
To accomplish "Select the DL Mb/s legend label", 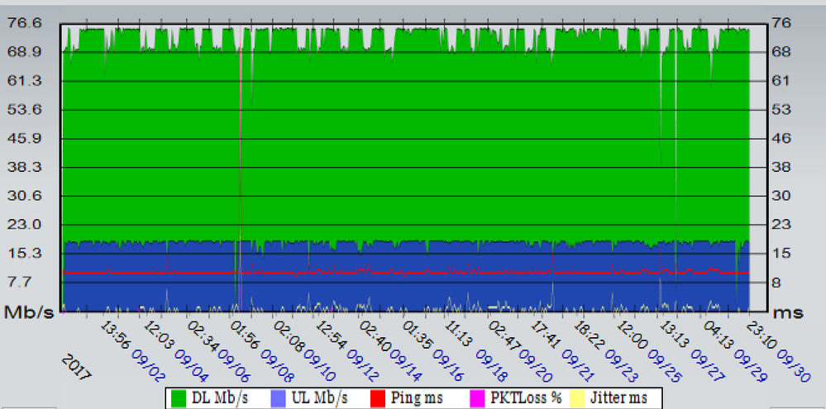I will pyautogui.click(x=220, y=397).
